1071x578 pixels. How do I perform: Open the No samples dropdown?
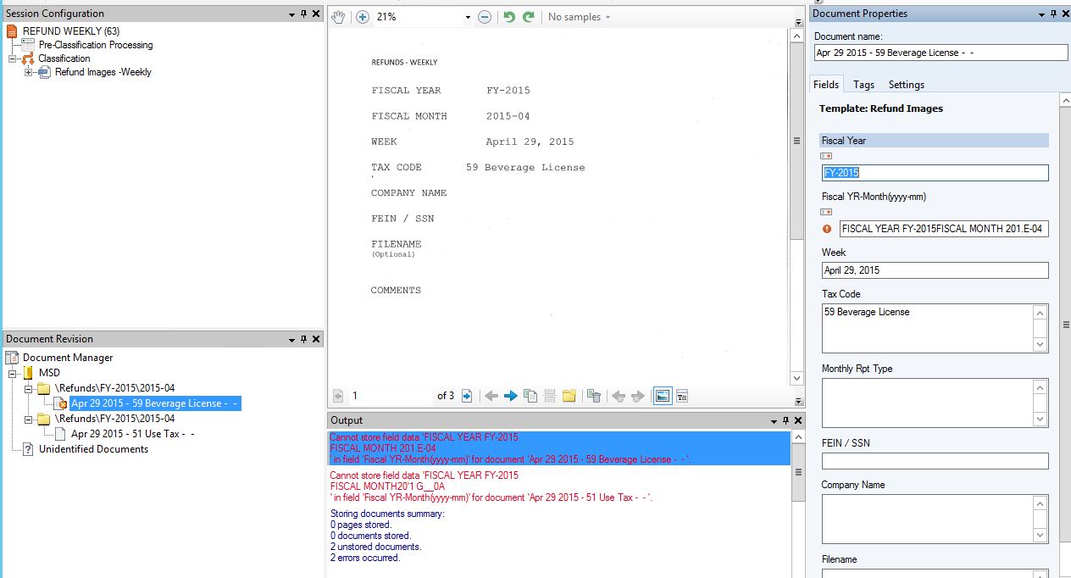coord(579,17)
